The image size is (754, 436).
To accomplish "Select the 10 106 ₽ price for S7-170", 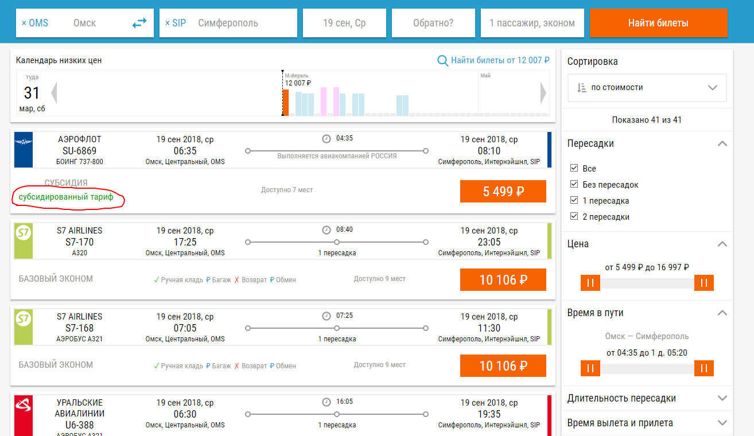I will click(x=503, y=280).
